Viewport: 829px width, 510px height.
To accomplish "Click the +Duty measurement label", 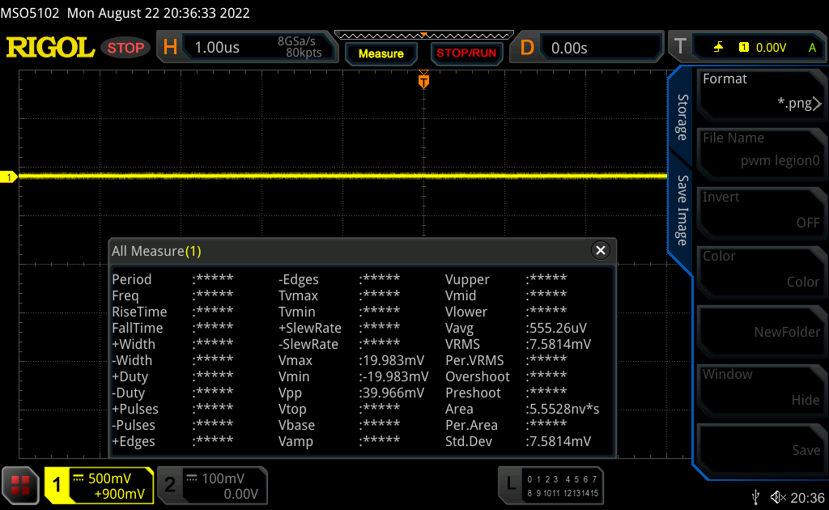I will 130,377.
